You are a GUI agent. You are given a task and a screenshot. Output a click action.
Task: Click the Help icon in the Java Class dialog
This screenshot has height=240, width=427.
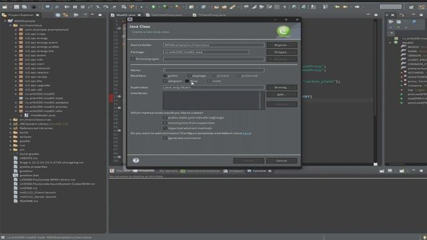point(135,160)
